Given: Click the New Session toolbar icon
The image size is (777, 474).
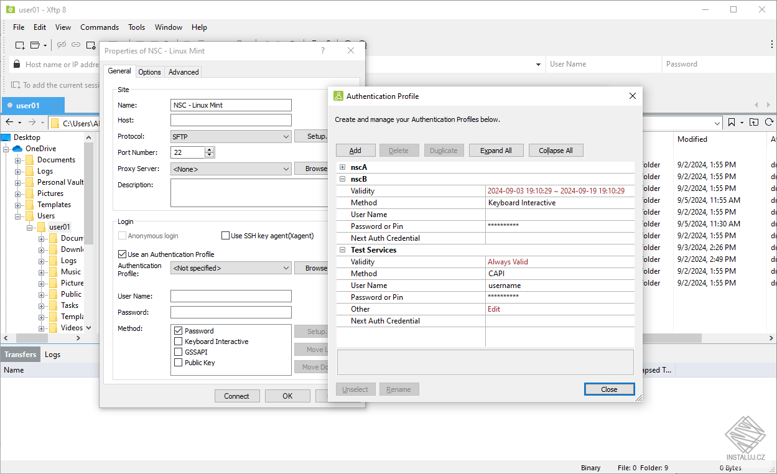Looking at the screenshot, I should (20, 45).
